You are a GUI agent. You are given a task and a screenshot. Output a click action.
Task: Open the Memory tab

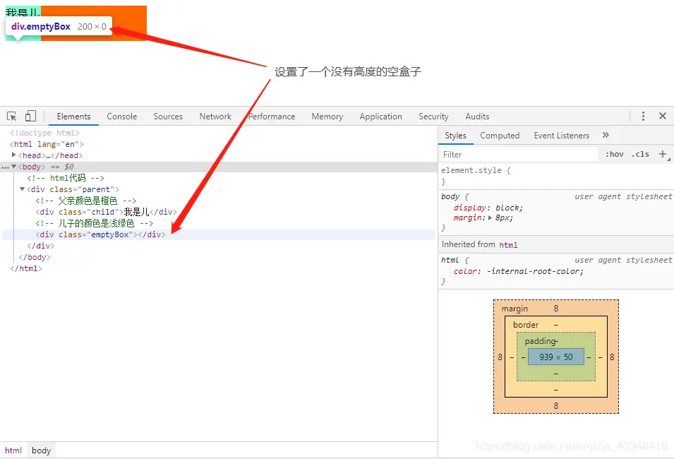[327, 116]
